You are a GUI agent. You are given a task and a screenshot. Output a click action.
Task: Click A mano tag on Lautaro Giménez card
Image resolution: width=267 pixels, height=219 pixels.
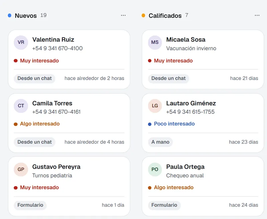point(160,142)
